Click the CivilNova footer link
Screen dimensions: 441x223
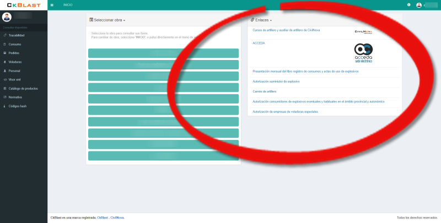pos(117,217)
